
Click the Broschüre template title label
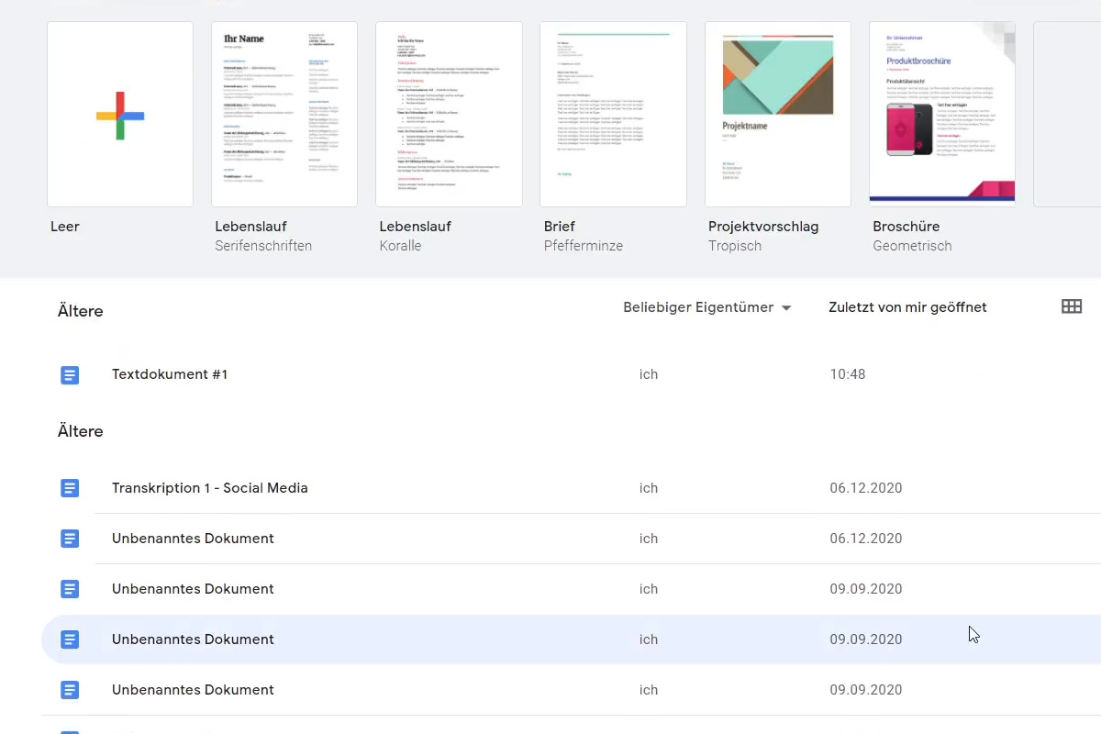click(906, 227)
